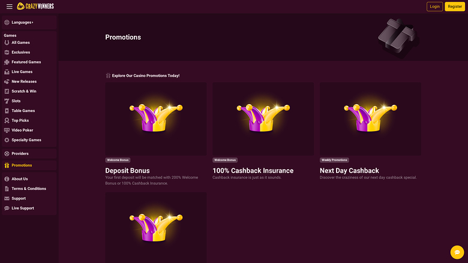Click the Weekly Promotions tag
The image size is (468, 263).
click(335, 160)
